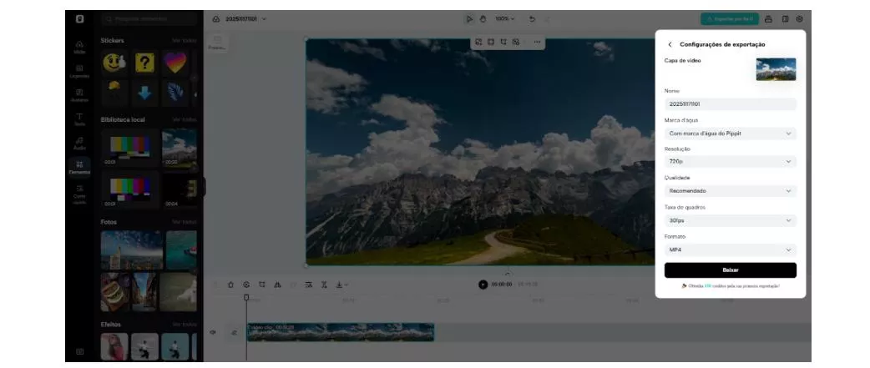The width and height of the screenshot is (870, 368).
Task: Click the undo arrow in top toolbar
Action: 532,18
